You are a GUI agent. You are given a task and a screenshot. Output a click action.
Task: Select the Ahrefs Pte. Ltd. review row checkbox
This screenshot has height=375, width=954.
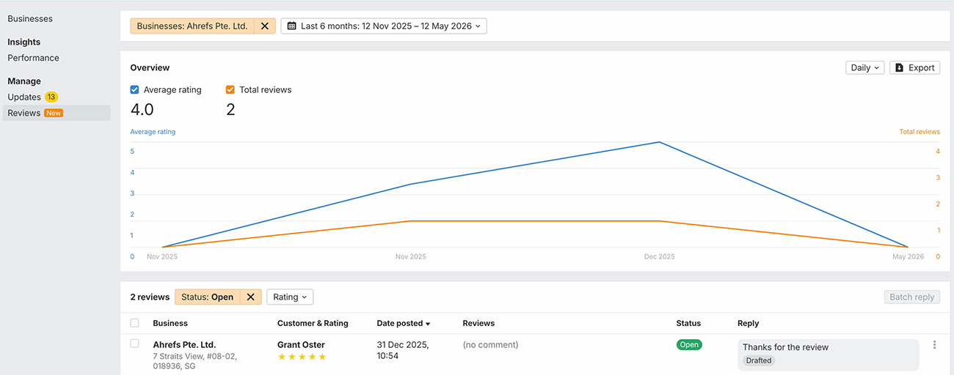pyautogui.click(x=134, y=344)
